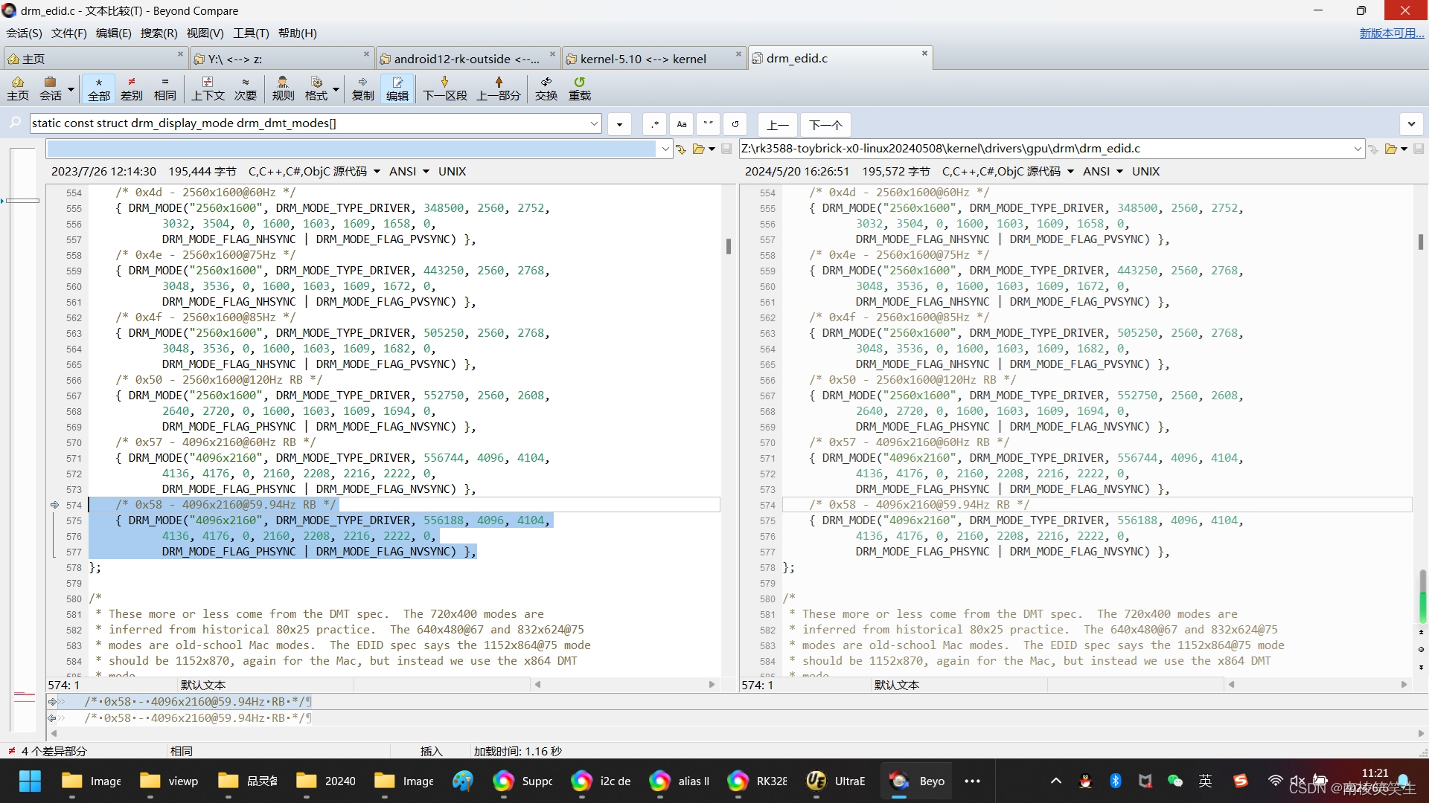Expand the 格式 format dropdown arrow

point(336,88)
